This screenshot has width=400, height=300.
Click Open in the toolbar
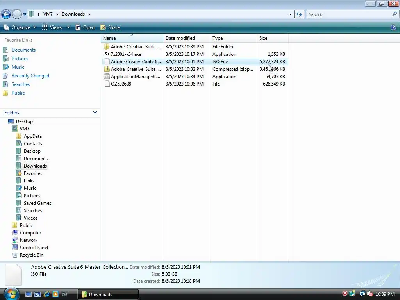point(85,27)
